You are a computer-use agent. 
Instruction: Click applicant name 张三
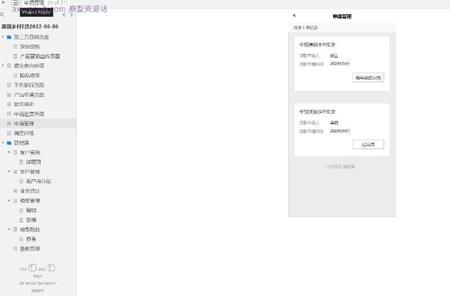point(334,56)
